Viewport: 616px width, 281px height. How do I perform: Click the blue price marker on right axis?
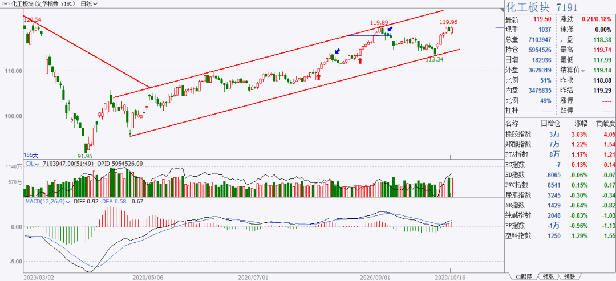500,28
